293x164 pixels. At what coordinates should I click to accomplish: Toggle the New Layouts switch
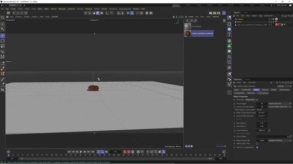[290, 5]
